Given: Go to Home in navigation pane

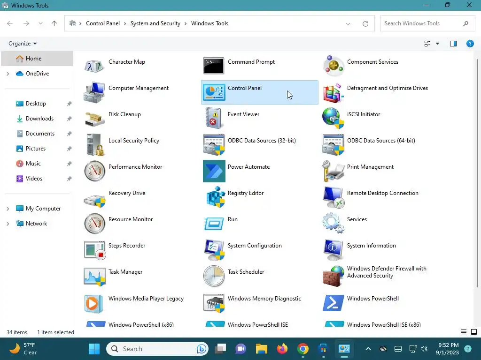Looking at the screenshot, I should pyautogui.click(x=37, y=59).
